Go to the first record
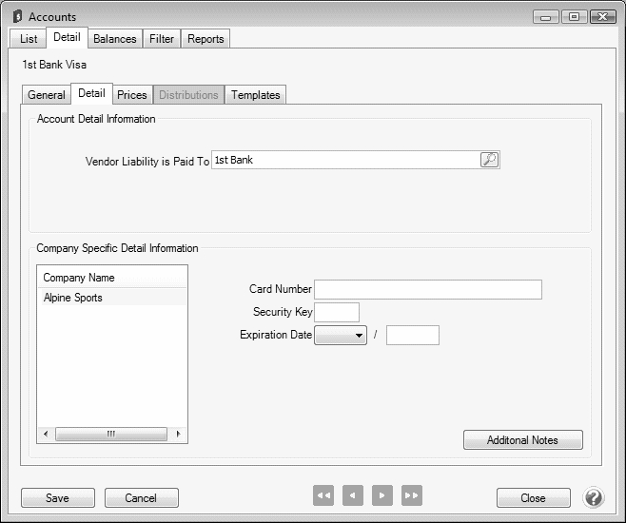 pyautogui.click(x=323, y=495)
